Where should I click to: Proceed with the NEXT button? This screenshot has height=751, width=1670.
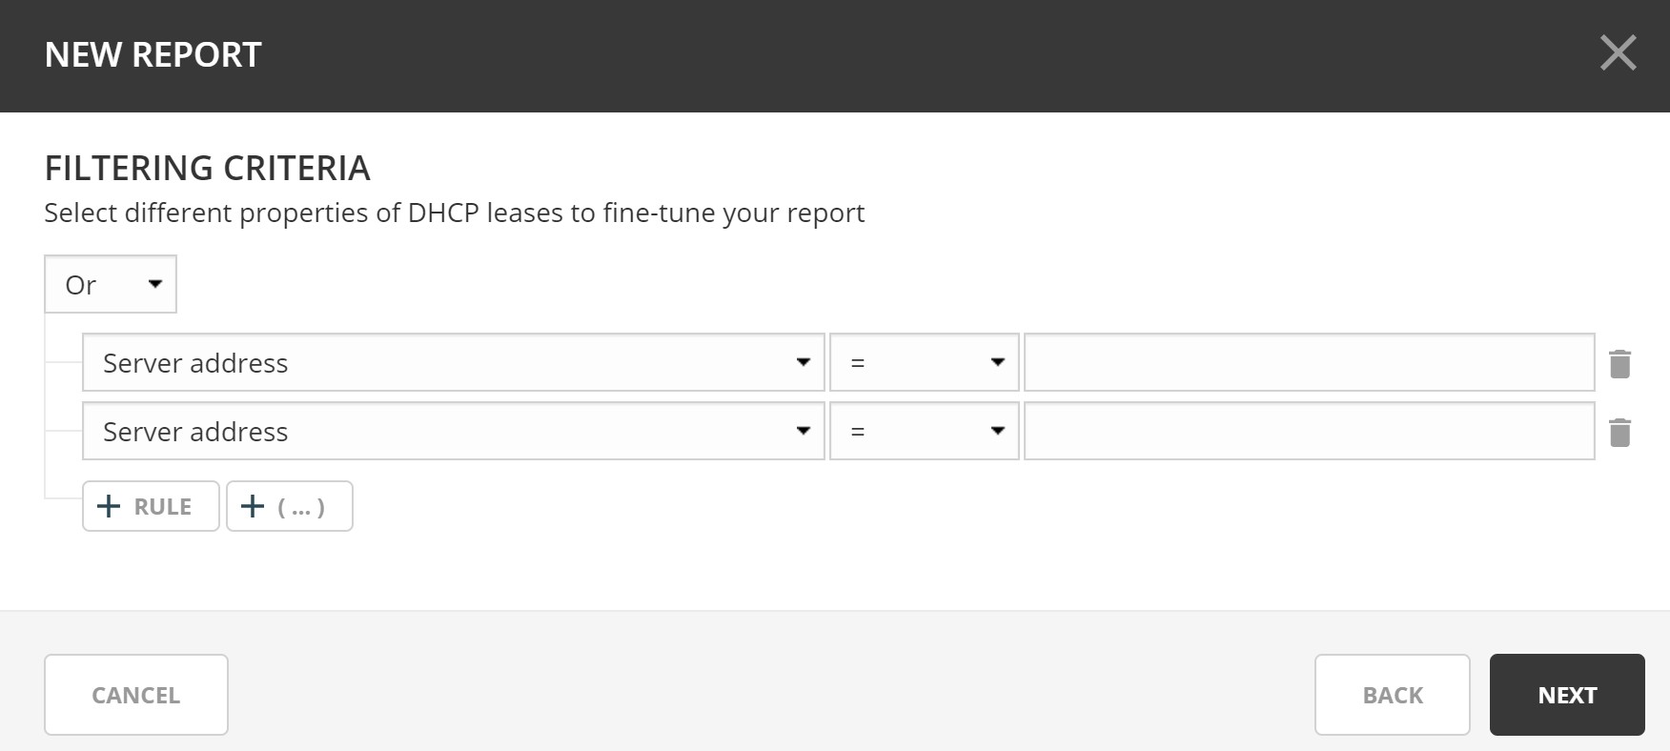coord(1567,695)
